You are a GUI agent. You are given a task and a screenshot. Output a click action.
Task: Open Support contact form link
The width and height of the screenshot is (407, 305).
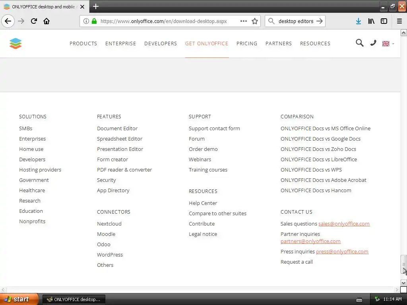214,128
